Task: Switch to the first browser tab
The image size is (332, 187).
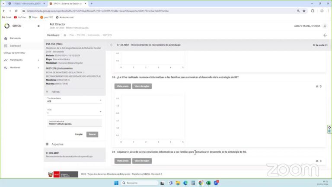Action: tap(26, 3)
